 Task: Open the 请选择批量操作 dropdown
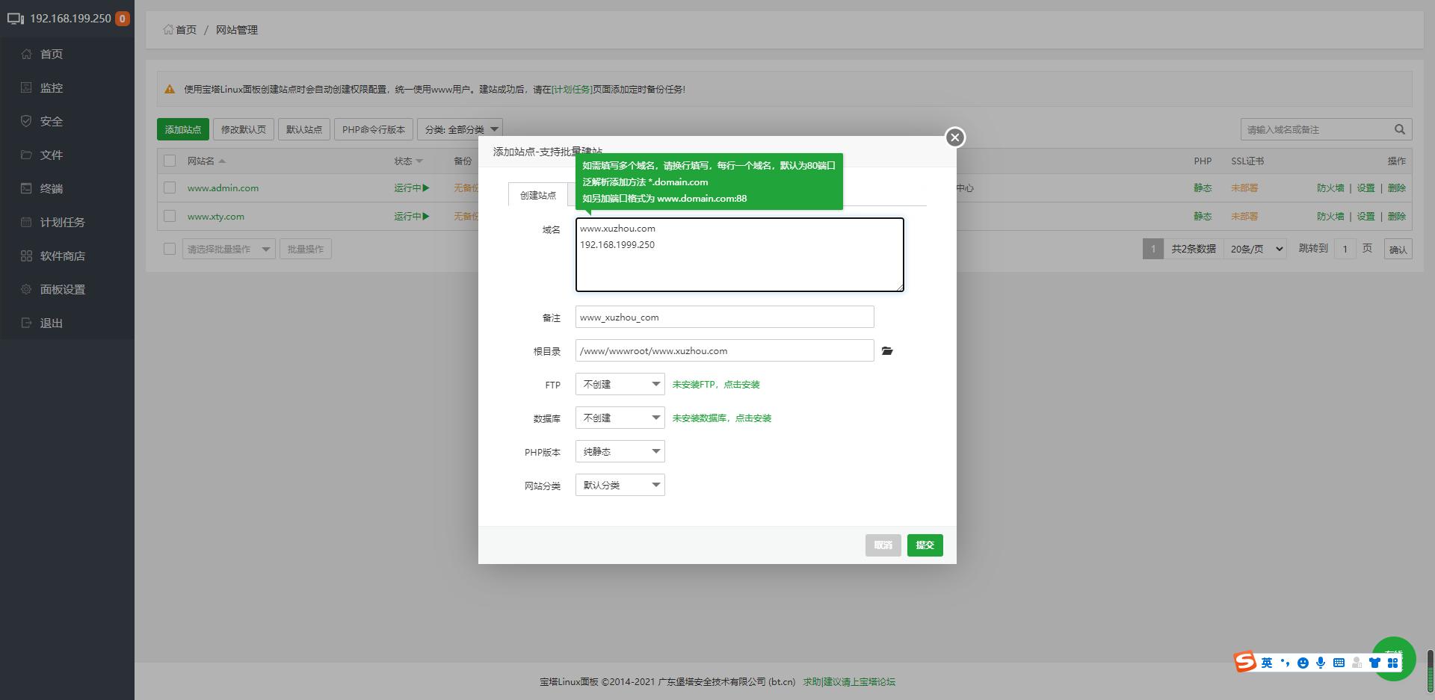(229, 249)
